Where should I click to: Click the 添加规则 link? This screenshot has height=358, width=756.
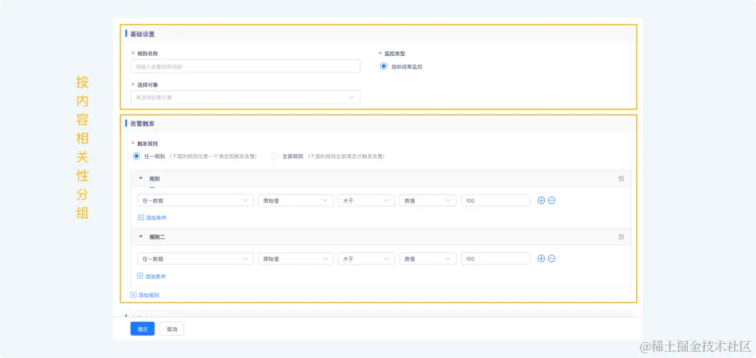145,295
